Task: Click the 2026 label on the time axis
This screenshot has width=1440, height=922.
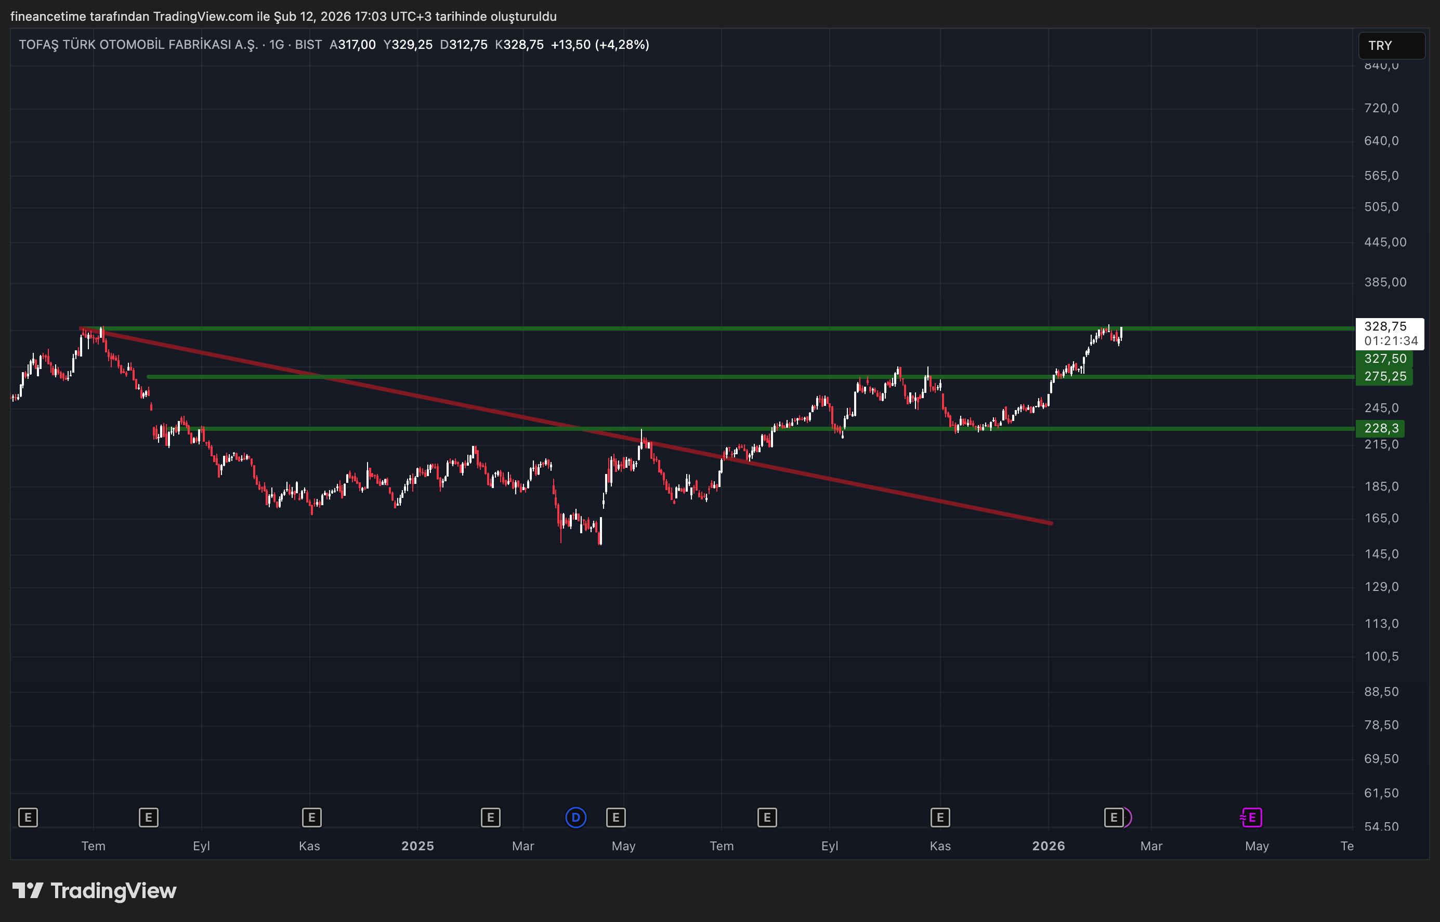Action: (x=1049, y=846)
